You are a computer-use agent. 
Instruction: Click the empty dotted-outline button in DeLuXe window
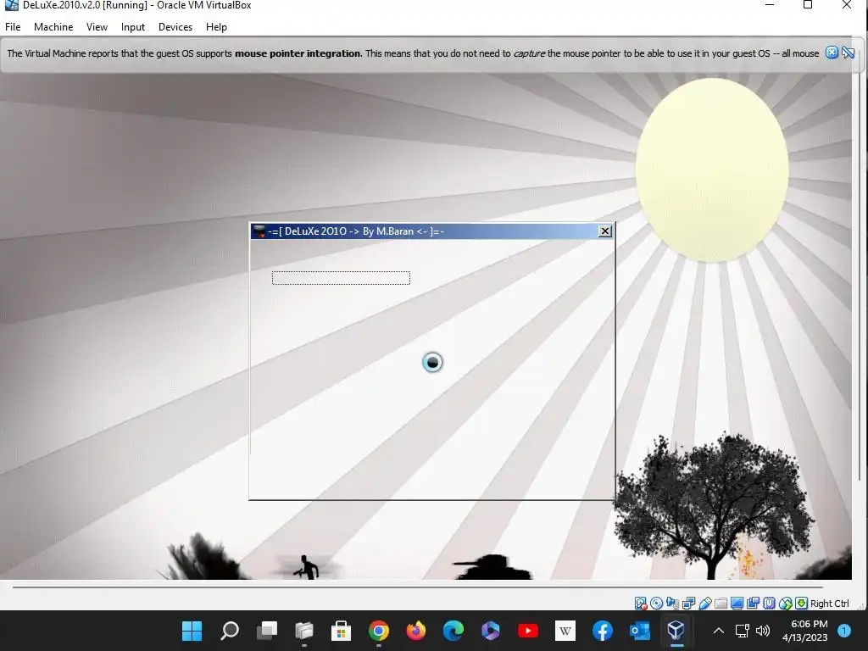point(341,278)
